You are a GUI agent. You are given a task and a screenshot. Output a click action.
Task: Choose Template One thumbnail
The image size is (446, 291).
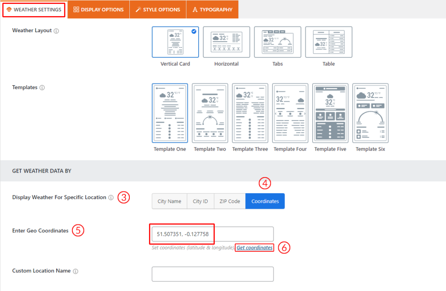coord(170,113)
